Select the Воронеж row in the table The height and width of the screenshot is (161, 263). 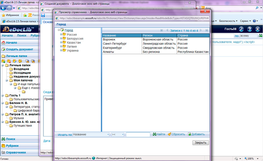click(x=155, y=39)
